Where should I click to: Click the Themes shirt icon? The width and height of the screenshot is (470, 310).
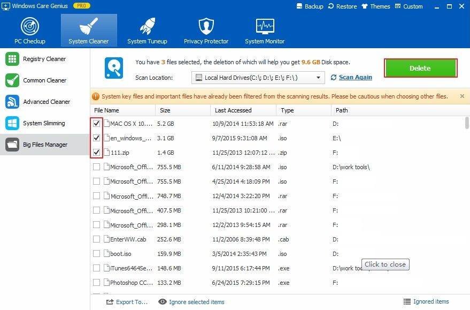365,6
